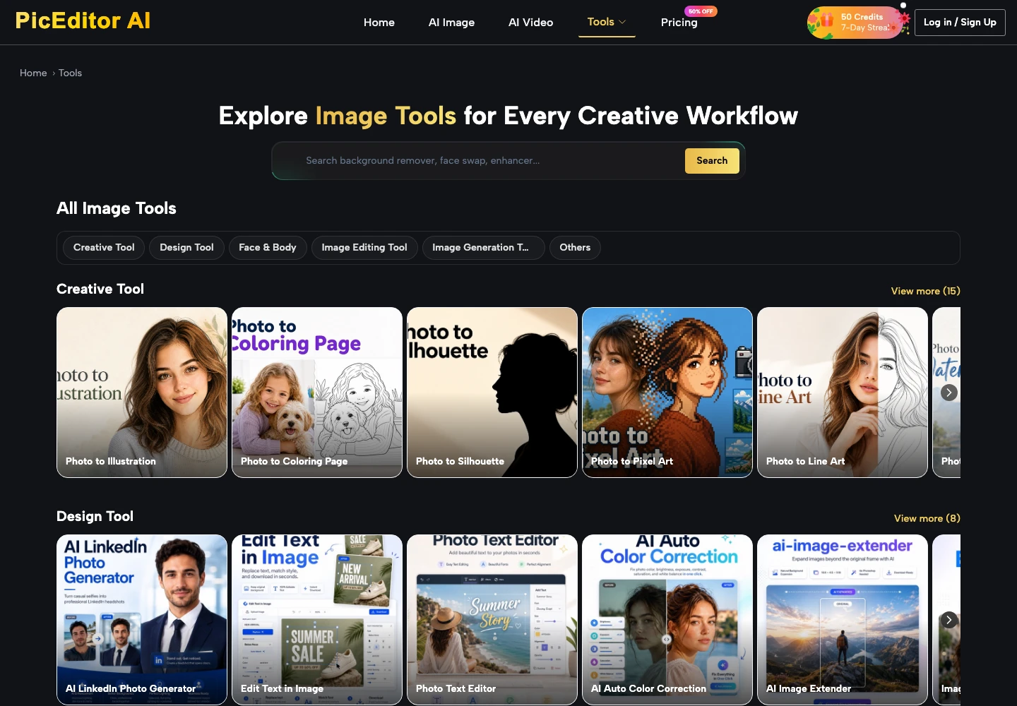Expand the Tools dropdown menu

point(607,22)
